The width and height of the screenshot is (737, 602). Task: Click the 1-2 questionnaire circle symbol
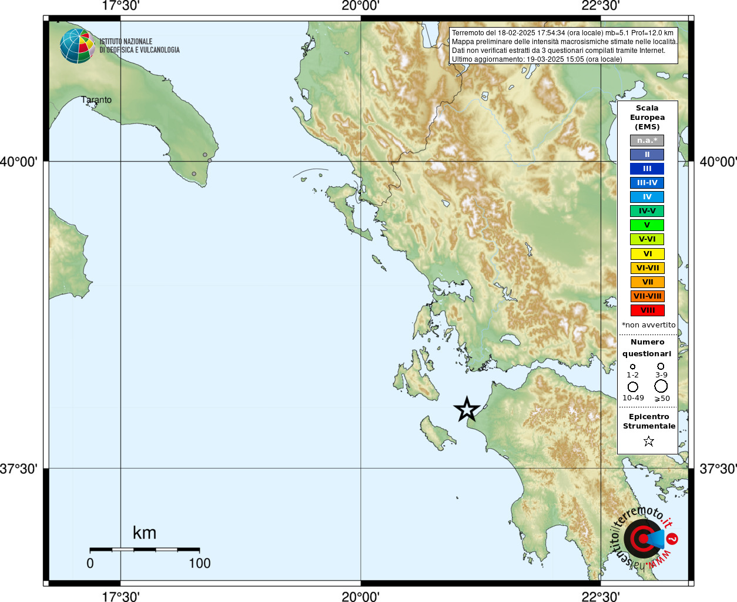coord(633,367)
